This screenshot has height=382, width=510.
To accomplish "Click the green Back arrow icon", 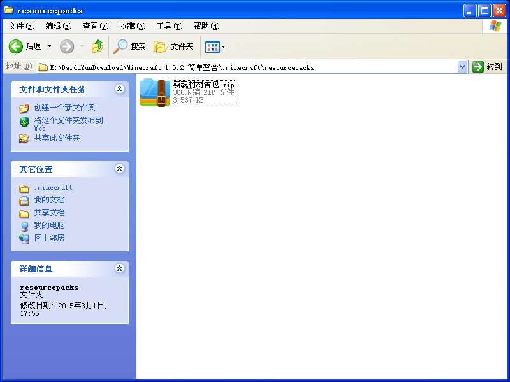I will coord(15,46).
